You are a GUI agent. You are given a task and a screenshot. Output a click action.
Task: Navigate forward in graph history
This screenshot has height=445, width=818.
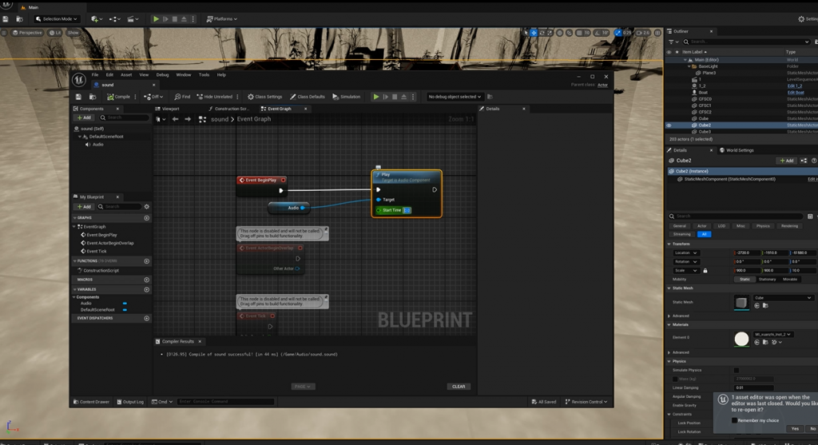point(188,119)
